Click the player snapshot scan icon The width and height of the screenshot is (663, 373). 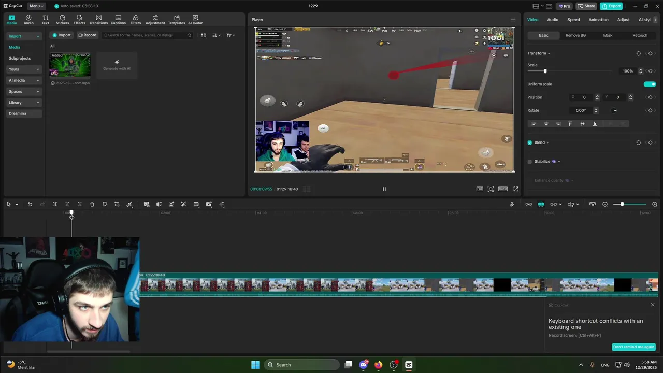[491, 189]
